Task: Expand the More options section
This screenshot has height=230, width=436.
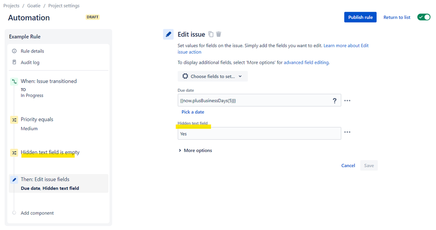Action: coord(196,151)
